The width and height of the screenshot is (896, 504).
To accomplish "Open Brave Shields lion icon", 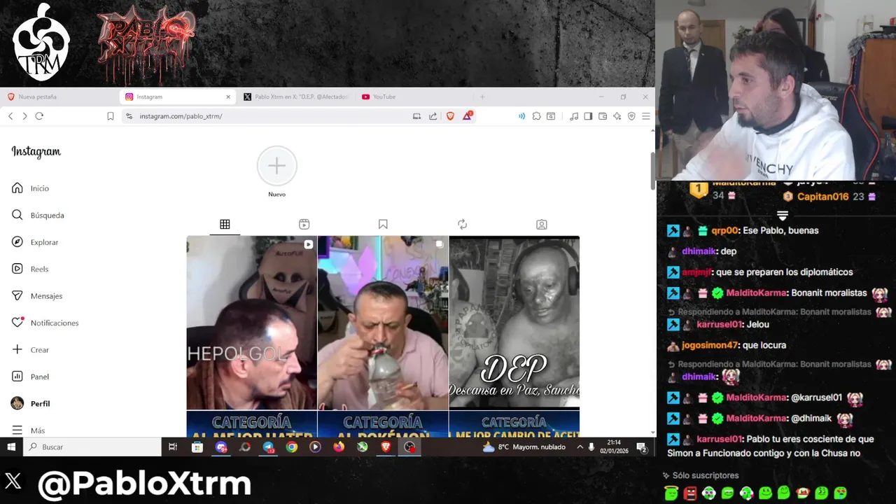I will click(x=450, y=116).
